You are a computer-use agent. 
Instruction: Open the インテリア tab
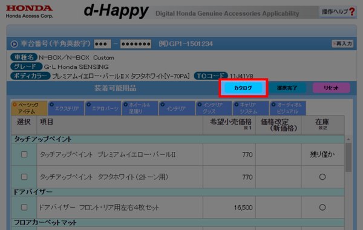(177, 108)
